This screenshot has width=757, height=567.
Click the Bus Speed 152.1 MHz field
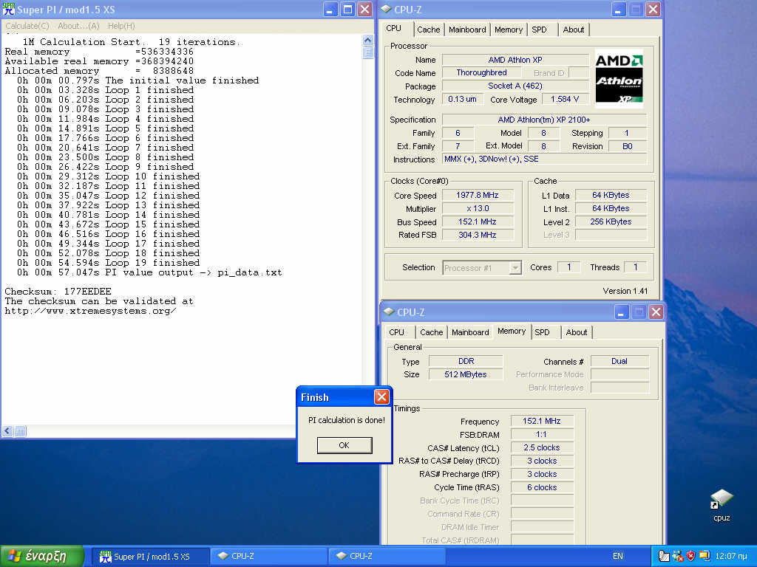(x=478, y=221)
